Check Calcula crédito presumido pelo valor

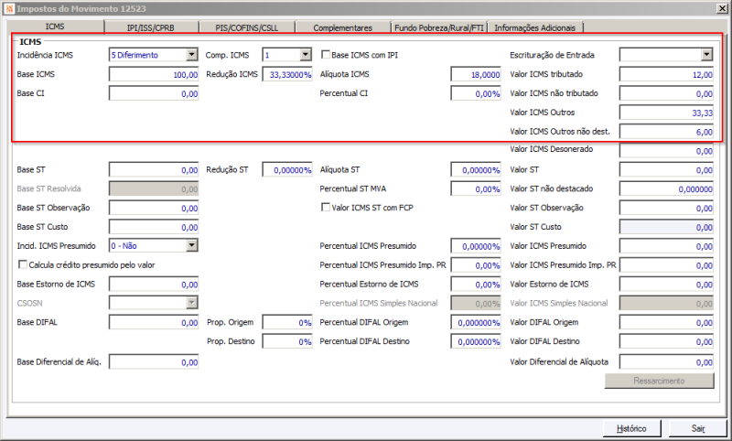click(x=22, y=264)
